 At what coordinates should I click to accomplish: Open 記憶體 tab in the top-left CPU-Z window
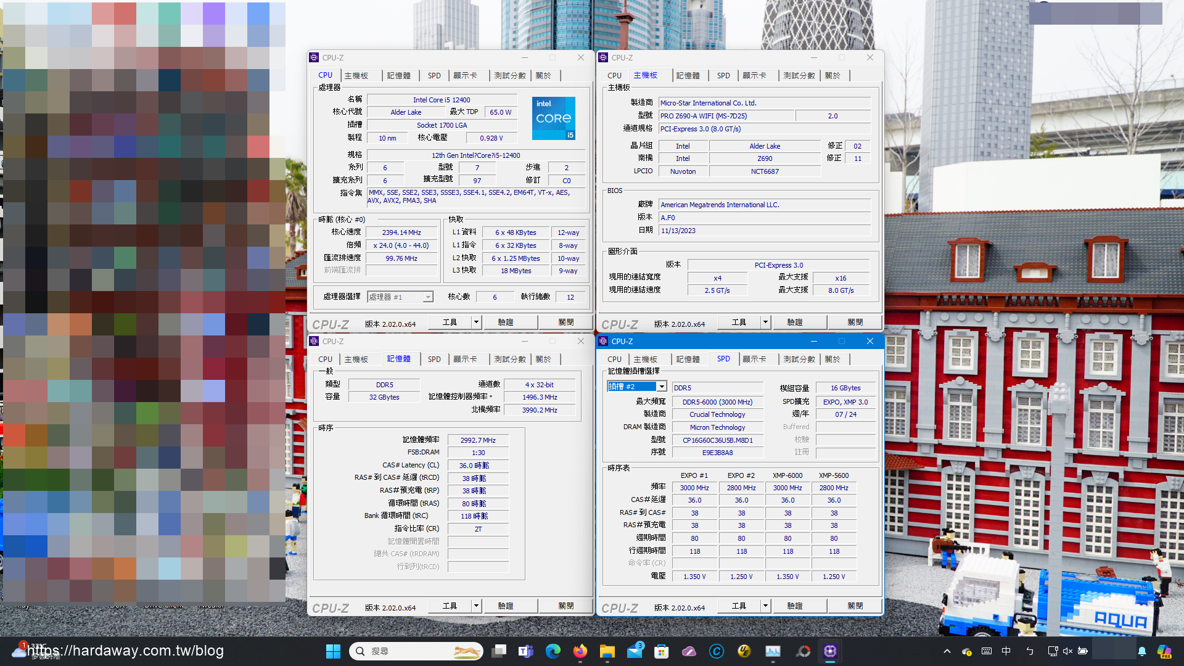click(x=399, y=75)
